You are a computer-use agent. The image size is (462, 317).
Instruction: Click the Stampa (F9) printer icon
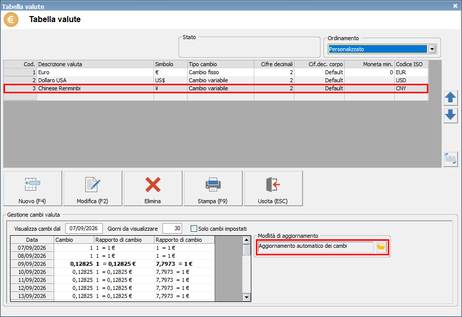pos(213,185)
